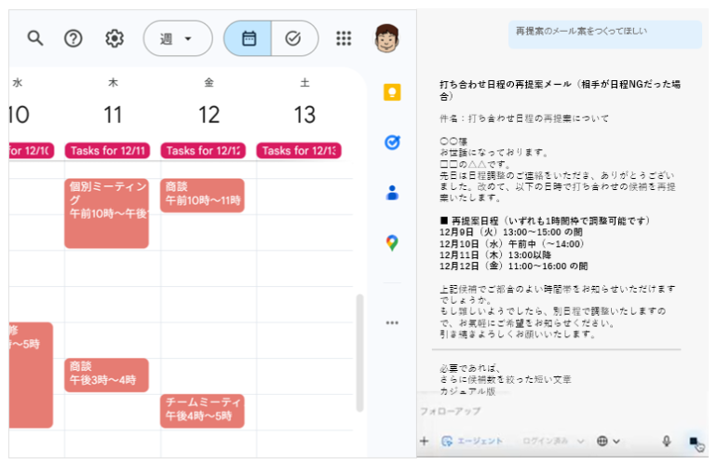Select Saturday 13 date header

click(x=304, y=115)
